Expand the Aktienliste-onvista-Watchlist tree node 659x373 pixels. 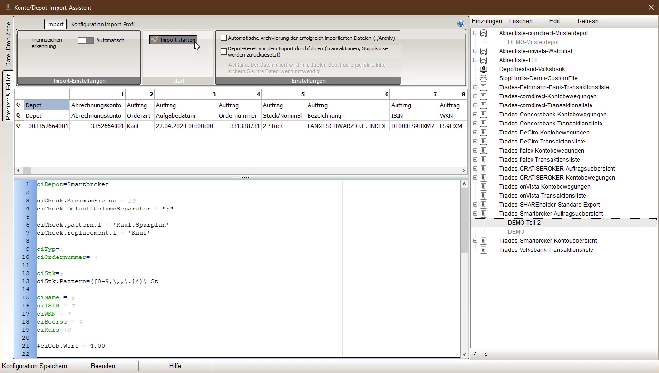click(475, 51)
